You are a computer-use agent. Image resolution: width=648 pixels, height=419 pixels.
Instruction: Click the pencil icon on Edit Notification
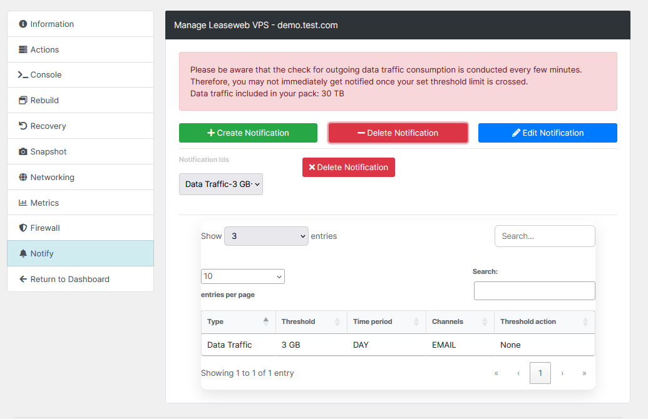(516, 133)
